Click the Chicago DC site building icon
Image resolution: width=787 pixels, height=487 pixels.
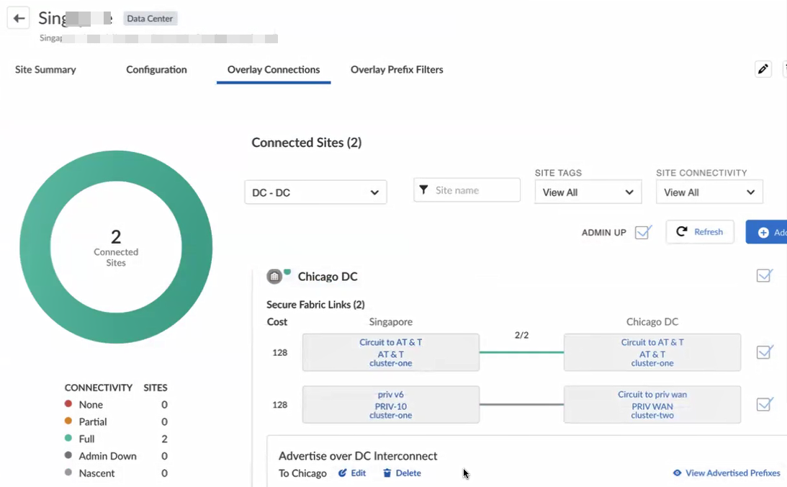click(274, 277)
